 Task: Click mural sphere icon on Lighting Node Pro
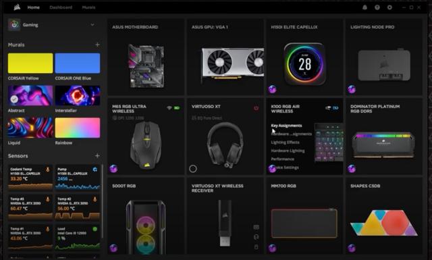352,89
